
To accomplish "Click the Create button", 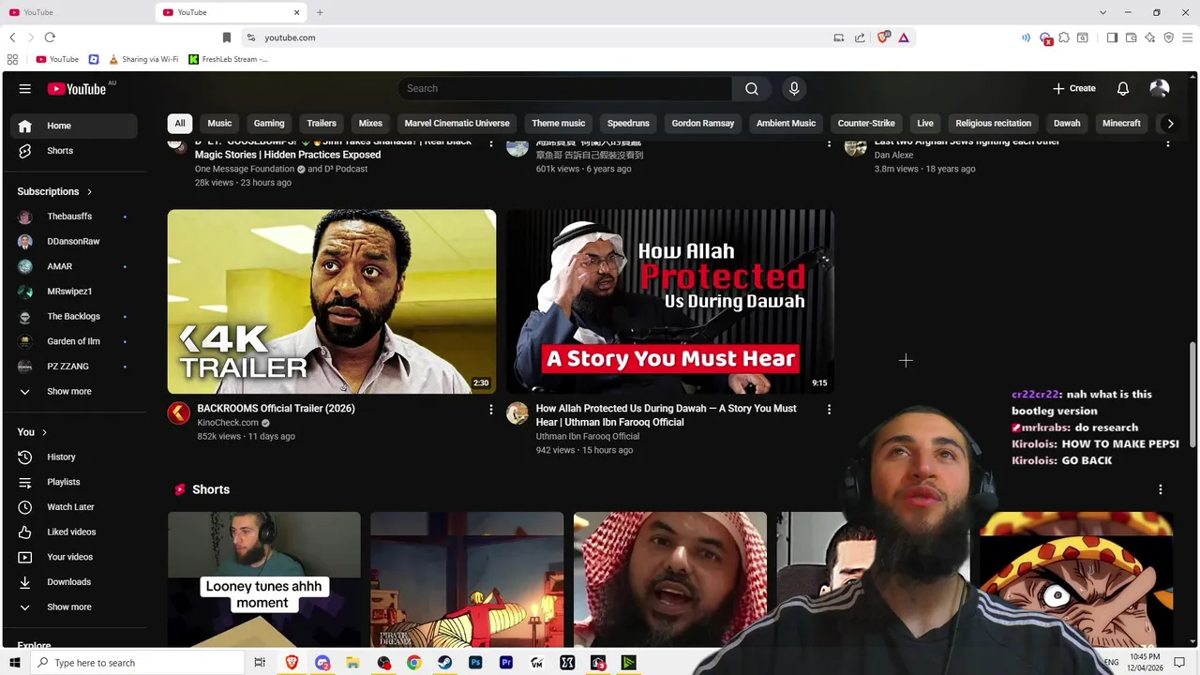I will point(1074,88).
